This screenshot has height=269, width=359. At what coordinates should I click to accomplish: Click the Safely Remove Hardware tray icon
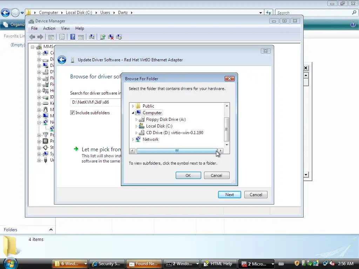point(310,263)
